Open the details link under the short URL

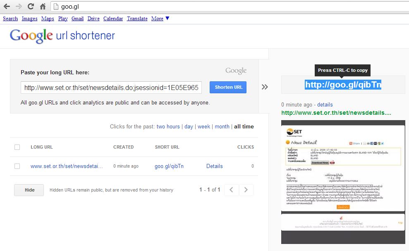tap(325, 105)
